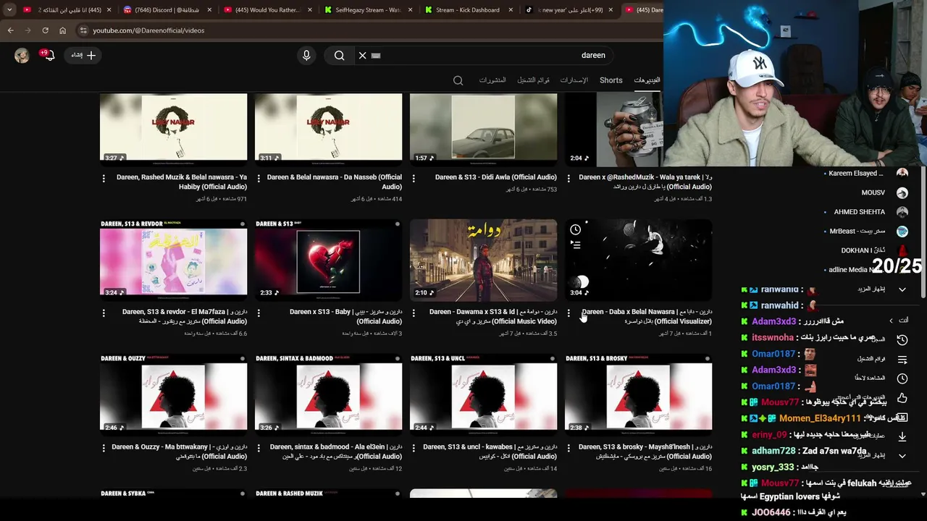This screenshot has height=521, width=927.
Task: Open options menu for Dawama music video
Action: [414, 313]
